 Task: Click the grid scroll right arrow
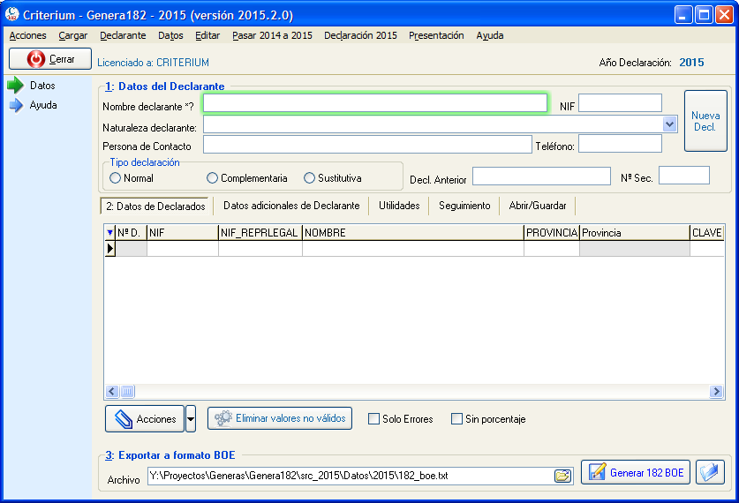[x=716, y=392]
